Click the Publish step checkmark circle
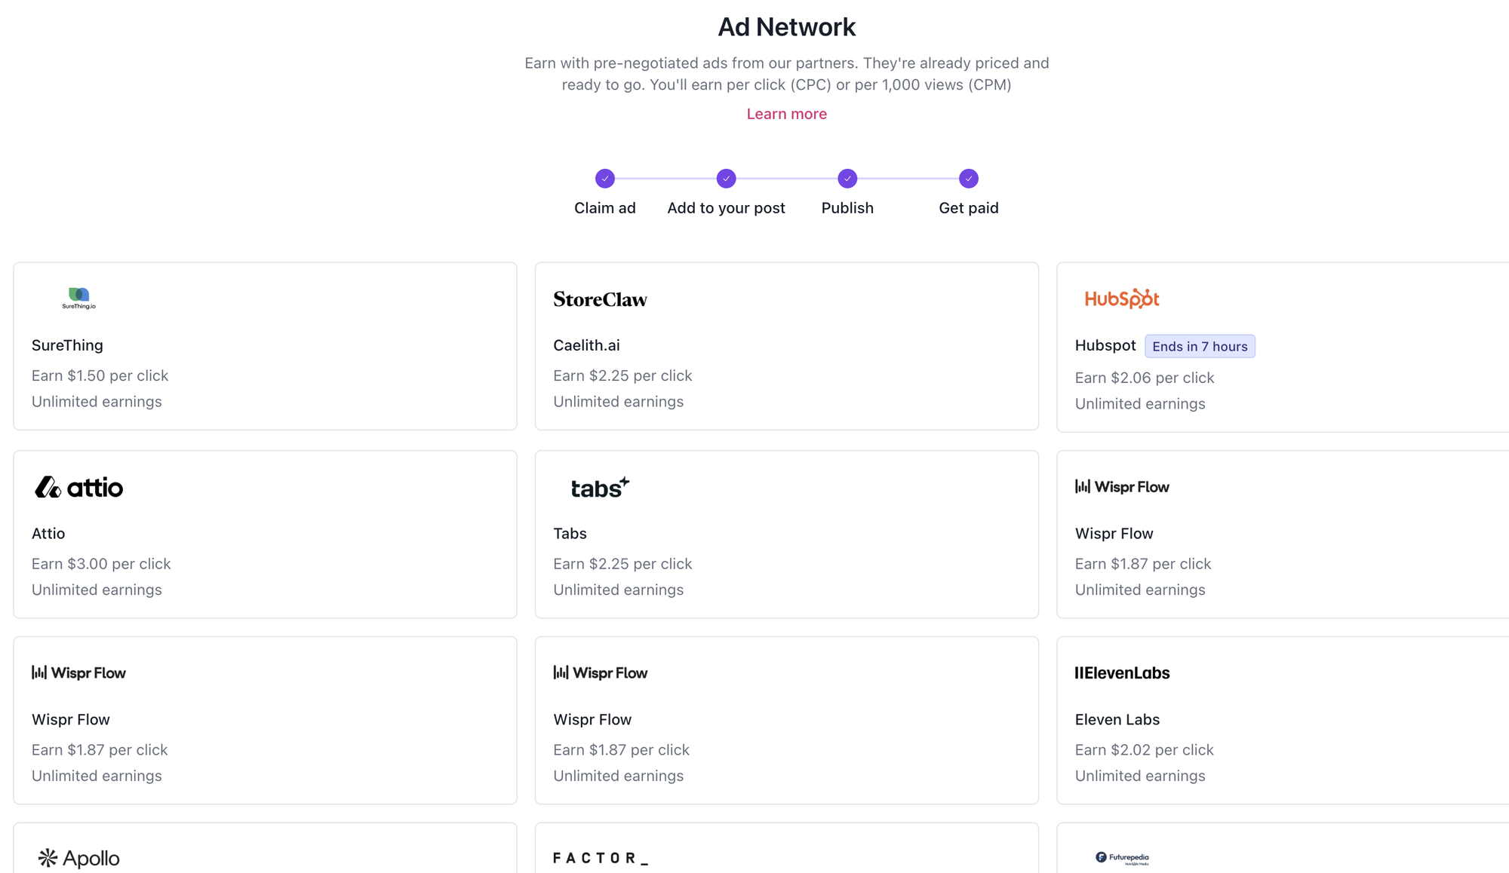 click(847, 179)
